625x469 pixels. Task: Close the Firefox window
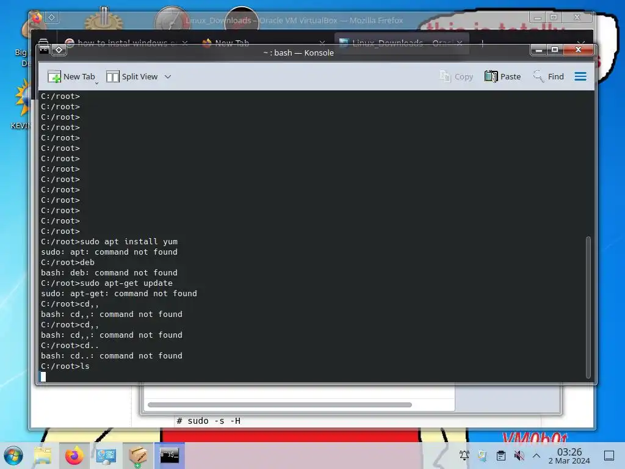click(x=577, y=17)
